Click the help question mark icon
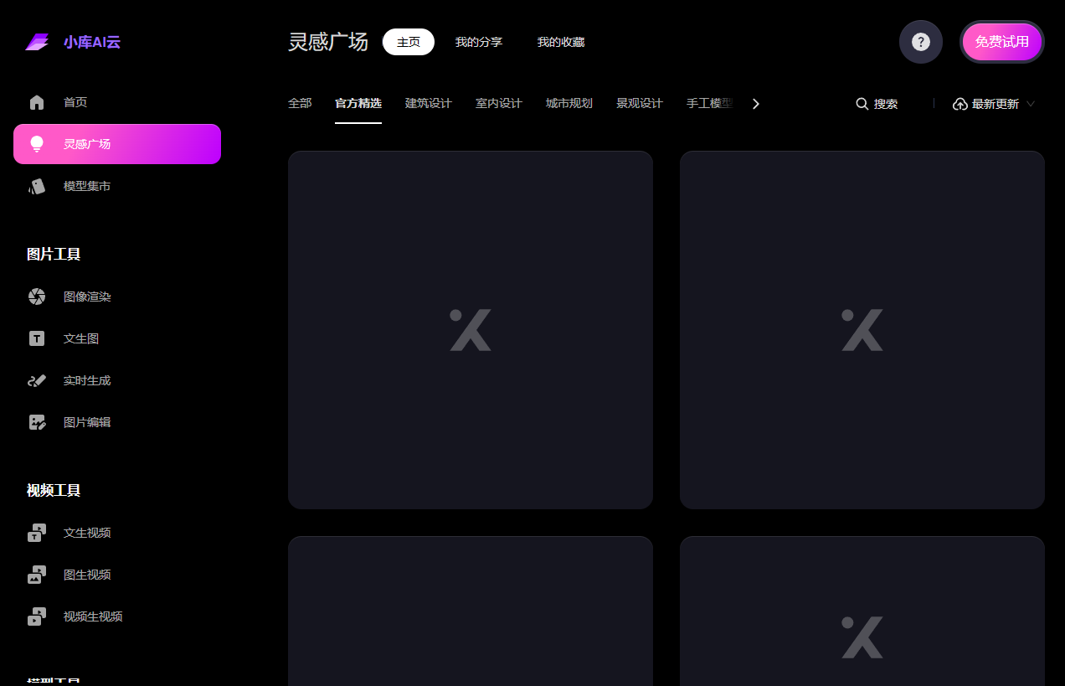 pos(920,41)
